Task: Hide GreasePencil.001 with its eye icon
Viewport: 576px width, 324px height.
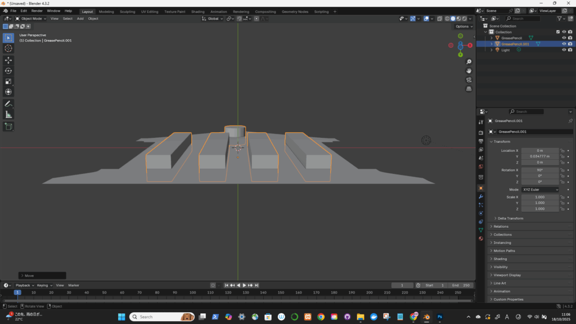Action: pyautogui.click(x=564, y=44)
